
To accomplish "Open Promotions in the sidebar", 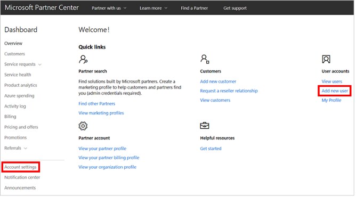I will point(15,137).
